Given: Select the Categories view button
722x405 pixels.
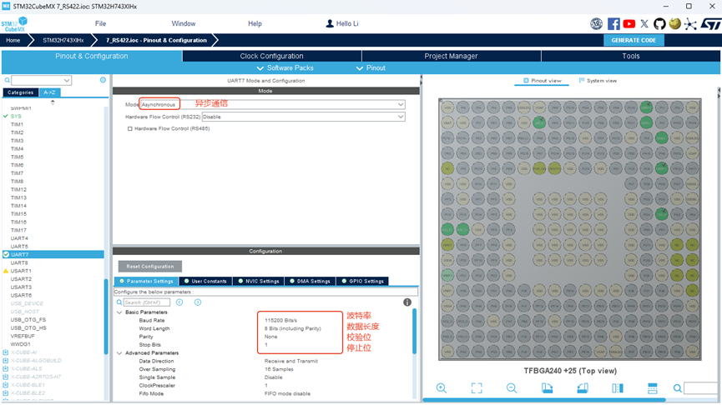Looking at the screenshot, I should (x=20, y=92).
